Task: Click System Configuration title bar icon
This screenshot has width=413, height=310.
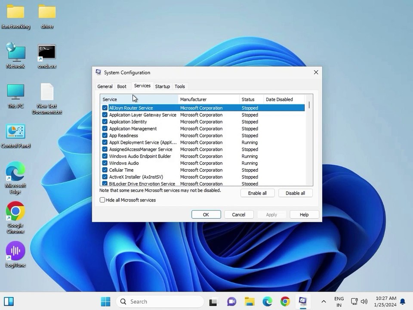Action: [x=98, y=72]
